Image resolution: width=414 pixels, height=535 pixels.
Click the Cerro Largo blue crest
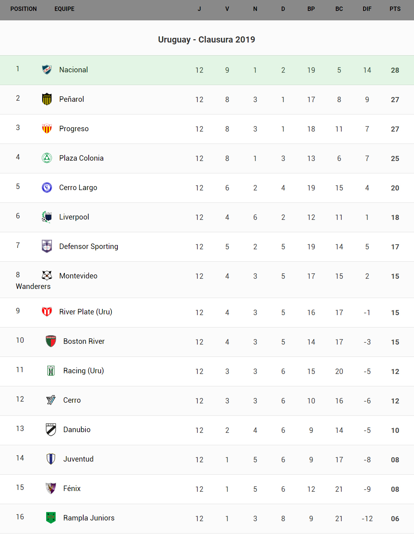tap(47, 187)
